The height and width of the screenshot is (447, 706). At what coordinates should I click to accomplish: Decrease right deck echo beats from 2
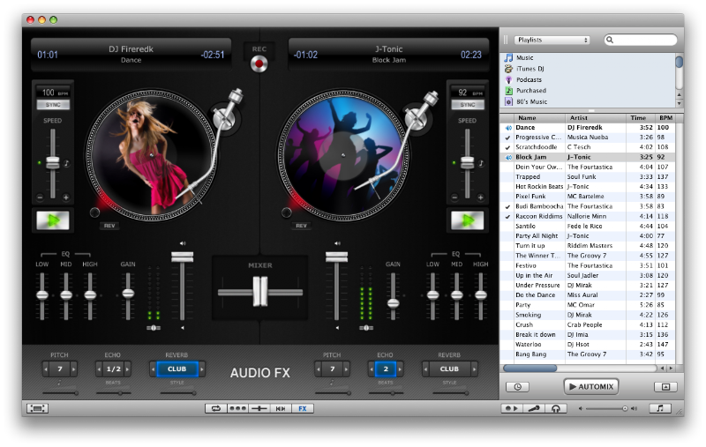372,369
